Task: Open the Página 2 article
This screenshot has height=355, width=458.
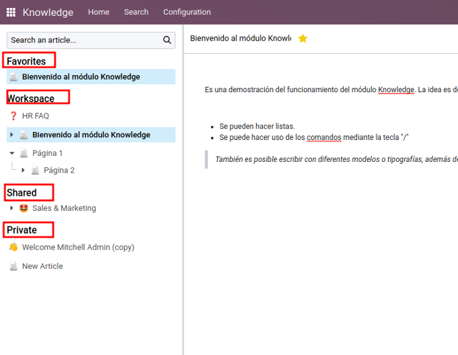Action: pyautogui.click(x=59, y=171)
